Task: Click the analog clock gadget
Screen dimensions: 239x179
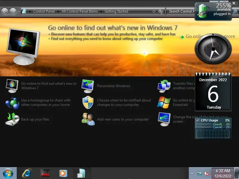Action: (x=213, y=49)
